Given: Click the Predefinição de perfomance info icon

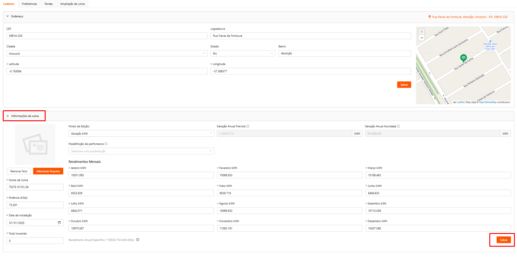Looking at the screenshot, I should point(106,144).
